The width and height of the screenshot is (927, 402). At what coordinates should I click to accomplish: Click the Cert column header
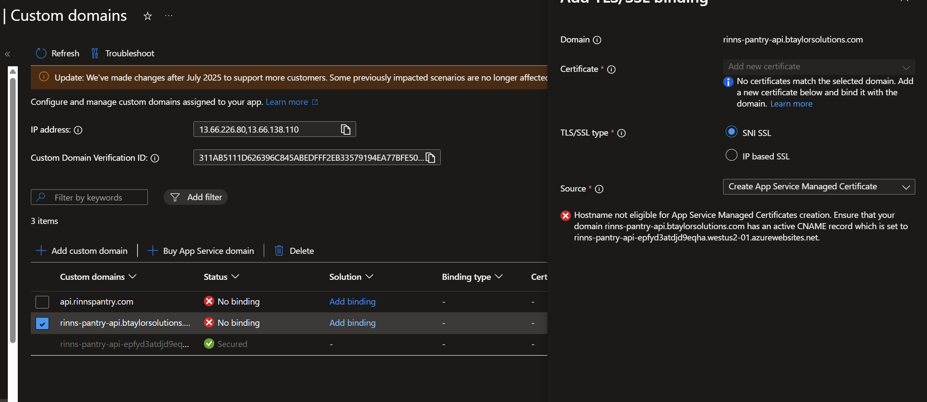[x=539, y=277]
